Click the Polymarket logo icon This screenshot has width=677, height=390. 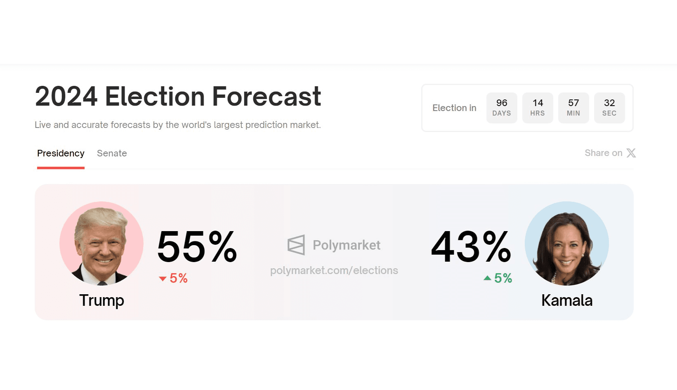point(296,245)
